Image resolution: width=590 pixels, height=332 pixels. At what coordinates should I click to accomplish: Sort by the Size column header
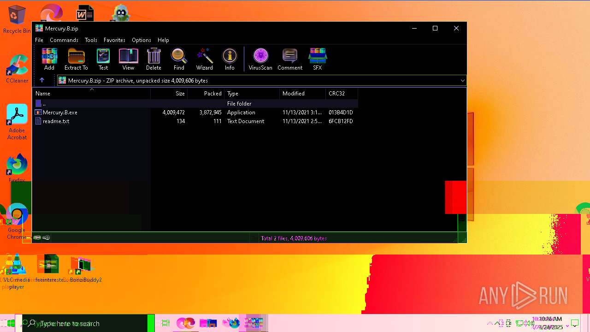(x=169, y=94)
